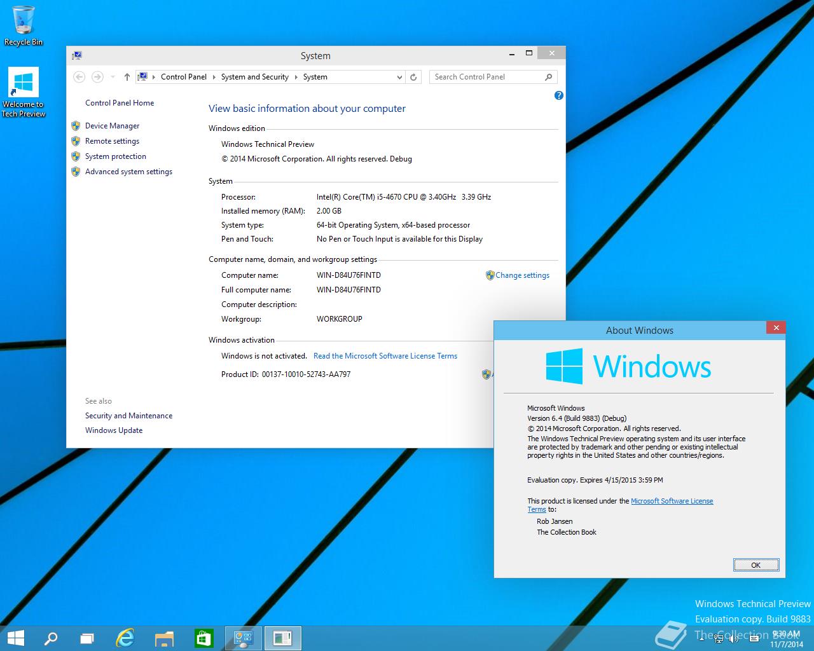Open File Explorer from taskbar
This screenshot has width=814, height=651.
coord(164,638)
